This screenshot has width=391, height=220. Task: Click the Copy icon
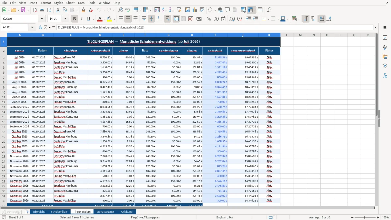point(65,10)
